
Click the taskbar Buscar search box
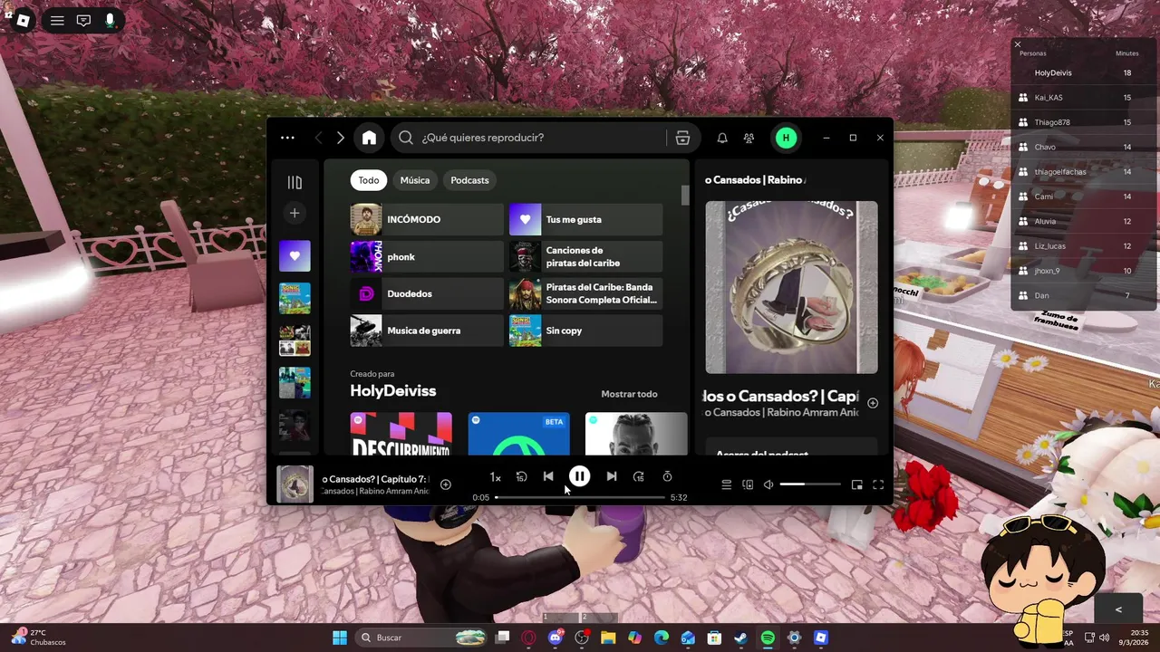[x=422, y=638]
